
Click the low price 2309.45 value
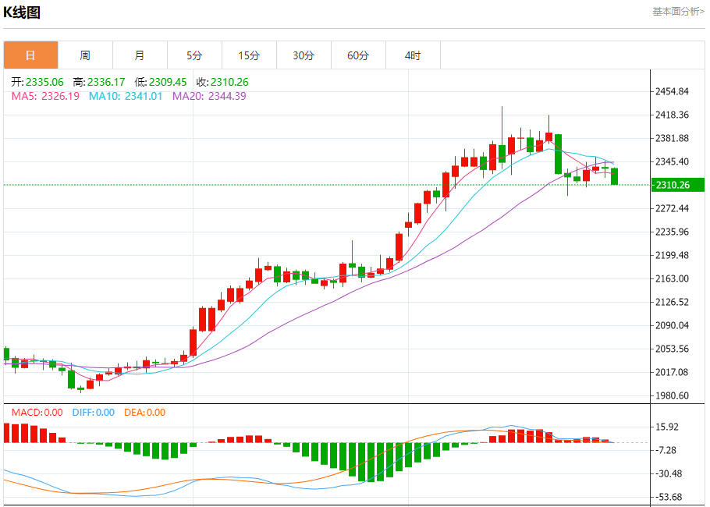(168, 82)
